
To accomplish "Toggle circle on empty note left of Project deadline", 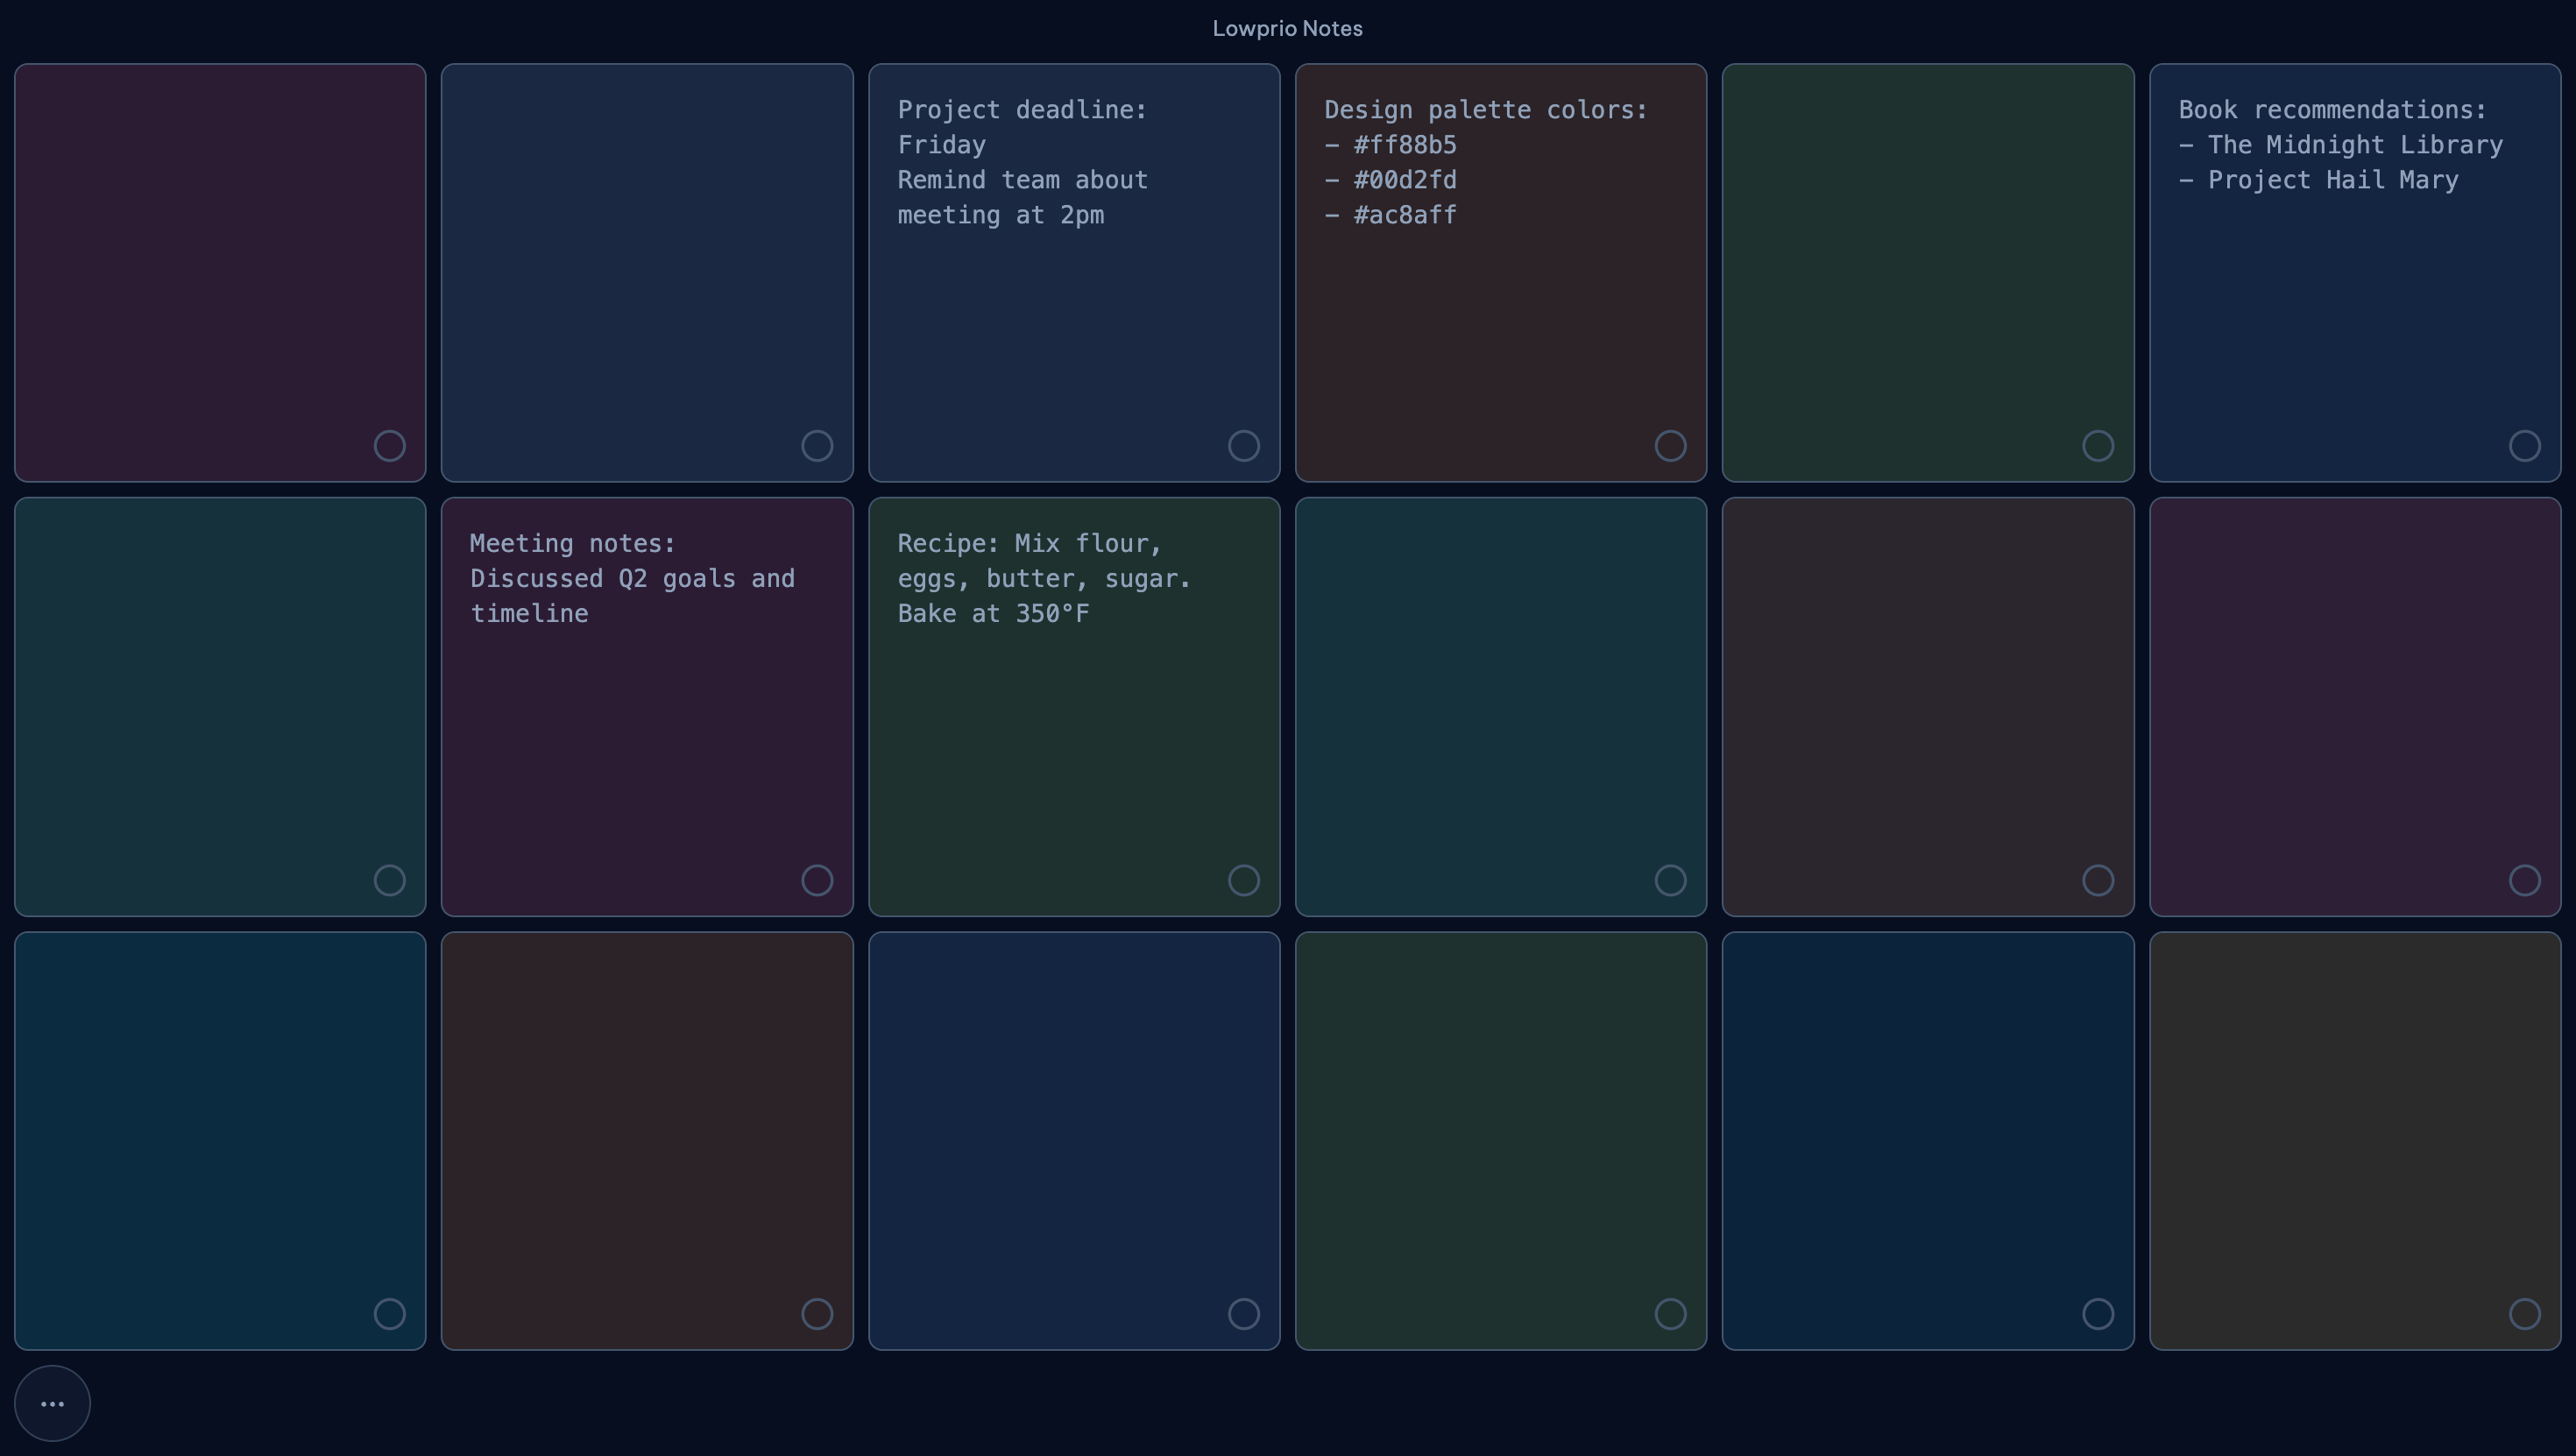I will (x=817, y=445).
